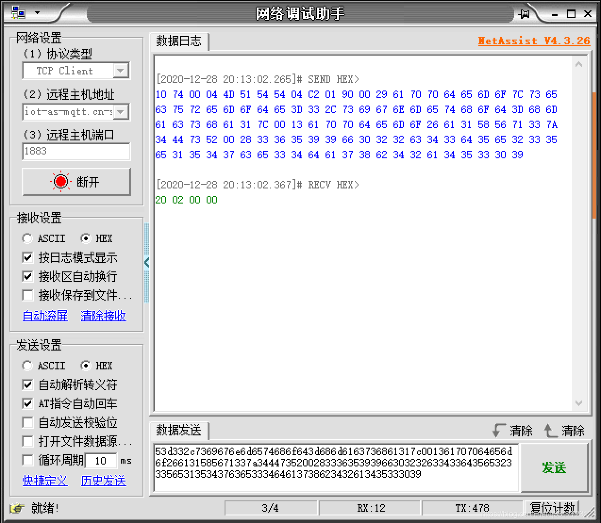Click the status bar hand icon
Image resolution: width=601 pixels, height=523 pixels.
coord(17,508)
